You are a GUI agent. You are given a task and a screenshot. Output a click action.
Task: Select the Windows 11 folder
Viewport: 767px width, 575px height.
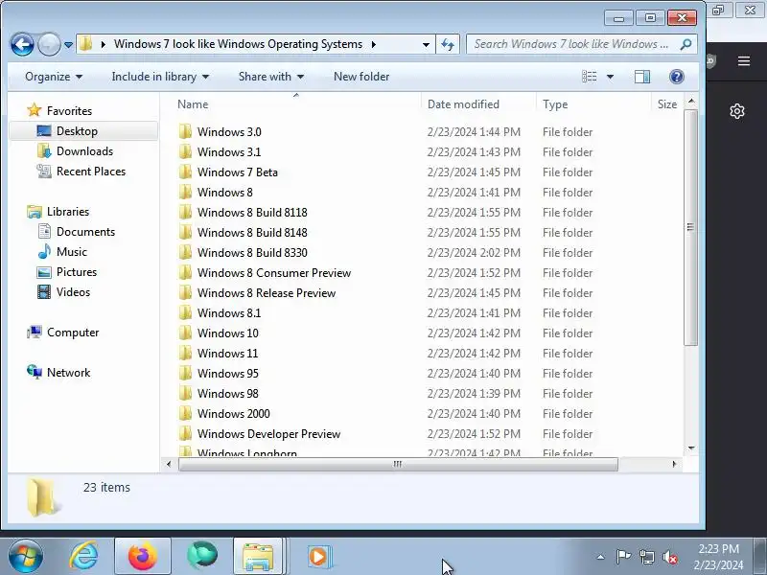click(x=227, y=353)
